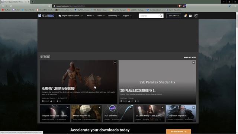
Task: Go forward in the browser
Action: pyautogui.click(x=7, y=6)
